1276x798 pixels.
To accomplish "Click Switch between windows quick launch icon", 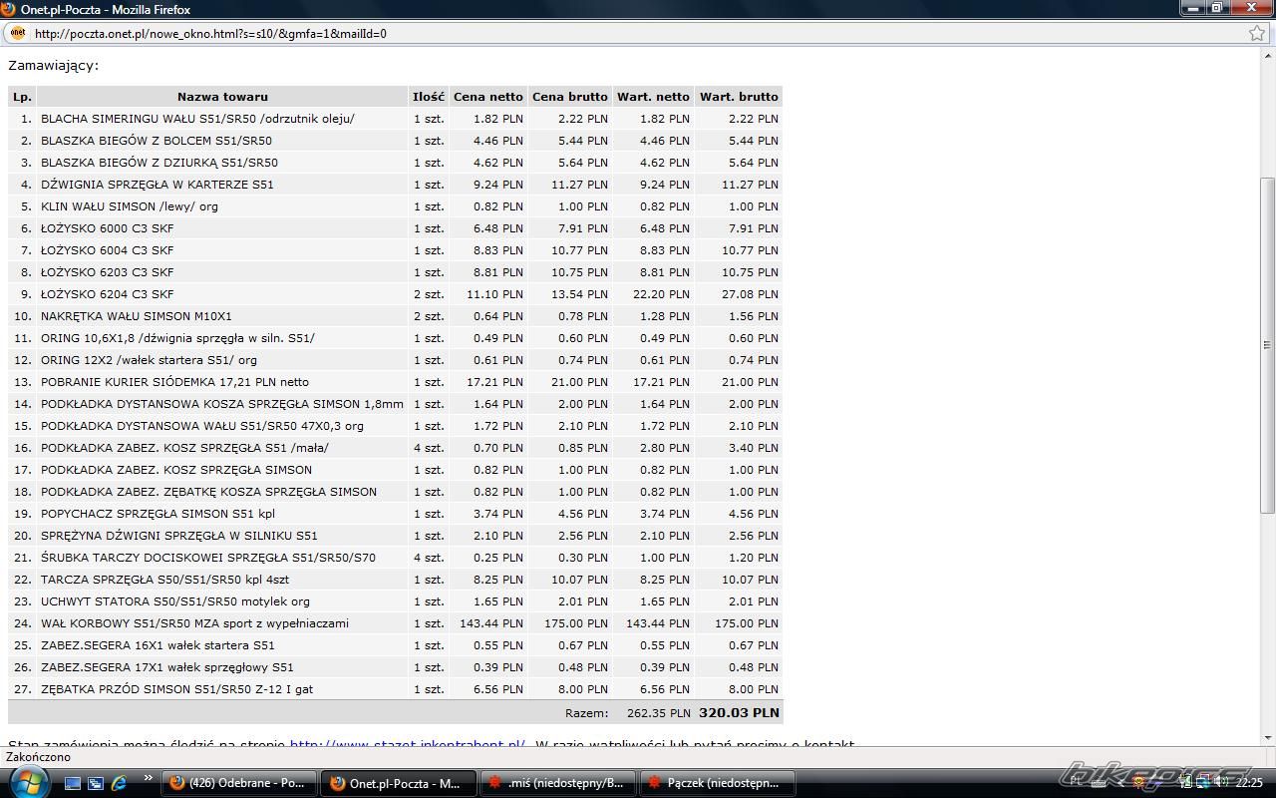I will click(x=96, y=783).
